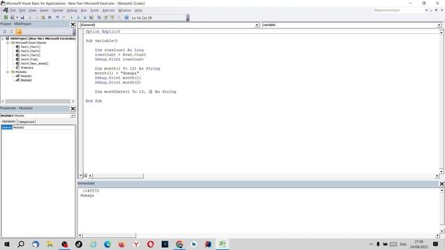Open Insert UserForm dropdown arrow in toolbar
This screenshot has width=445, height=250.
click(17, 17)
